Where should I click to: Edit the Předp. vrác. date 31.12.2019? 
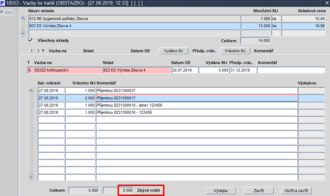click(x=243, y=70)
